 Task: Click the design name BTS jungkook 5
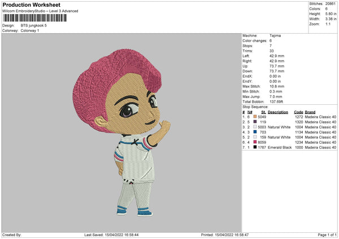[x=33, y=25]
